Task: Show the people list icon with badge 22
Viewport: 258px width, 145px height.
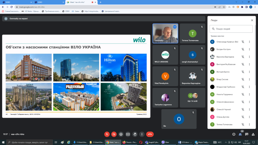Action: point(240,134)
